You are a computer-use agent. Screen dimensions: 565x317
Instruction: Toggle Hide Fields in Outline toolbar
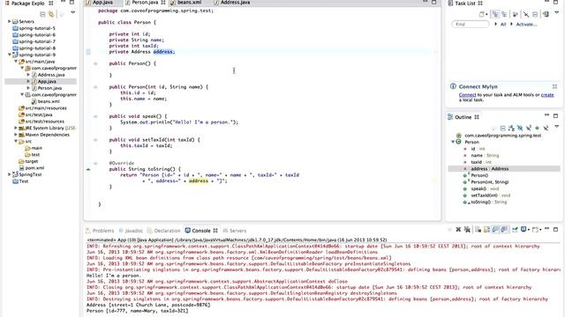[520, 128]
